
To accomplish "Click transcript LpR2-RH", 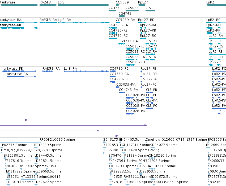I will pos(216,57).
